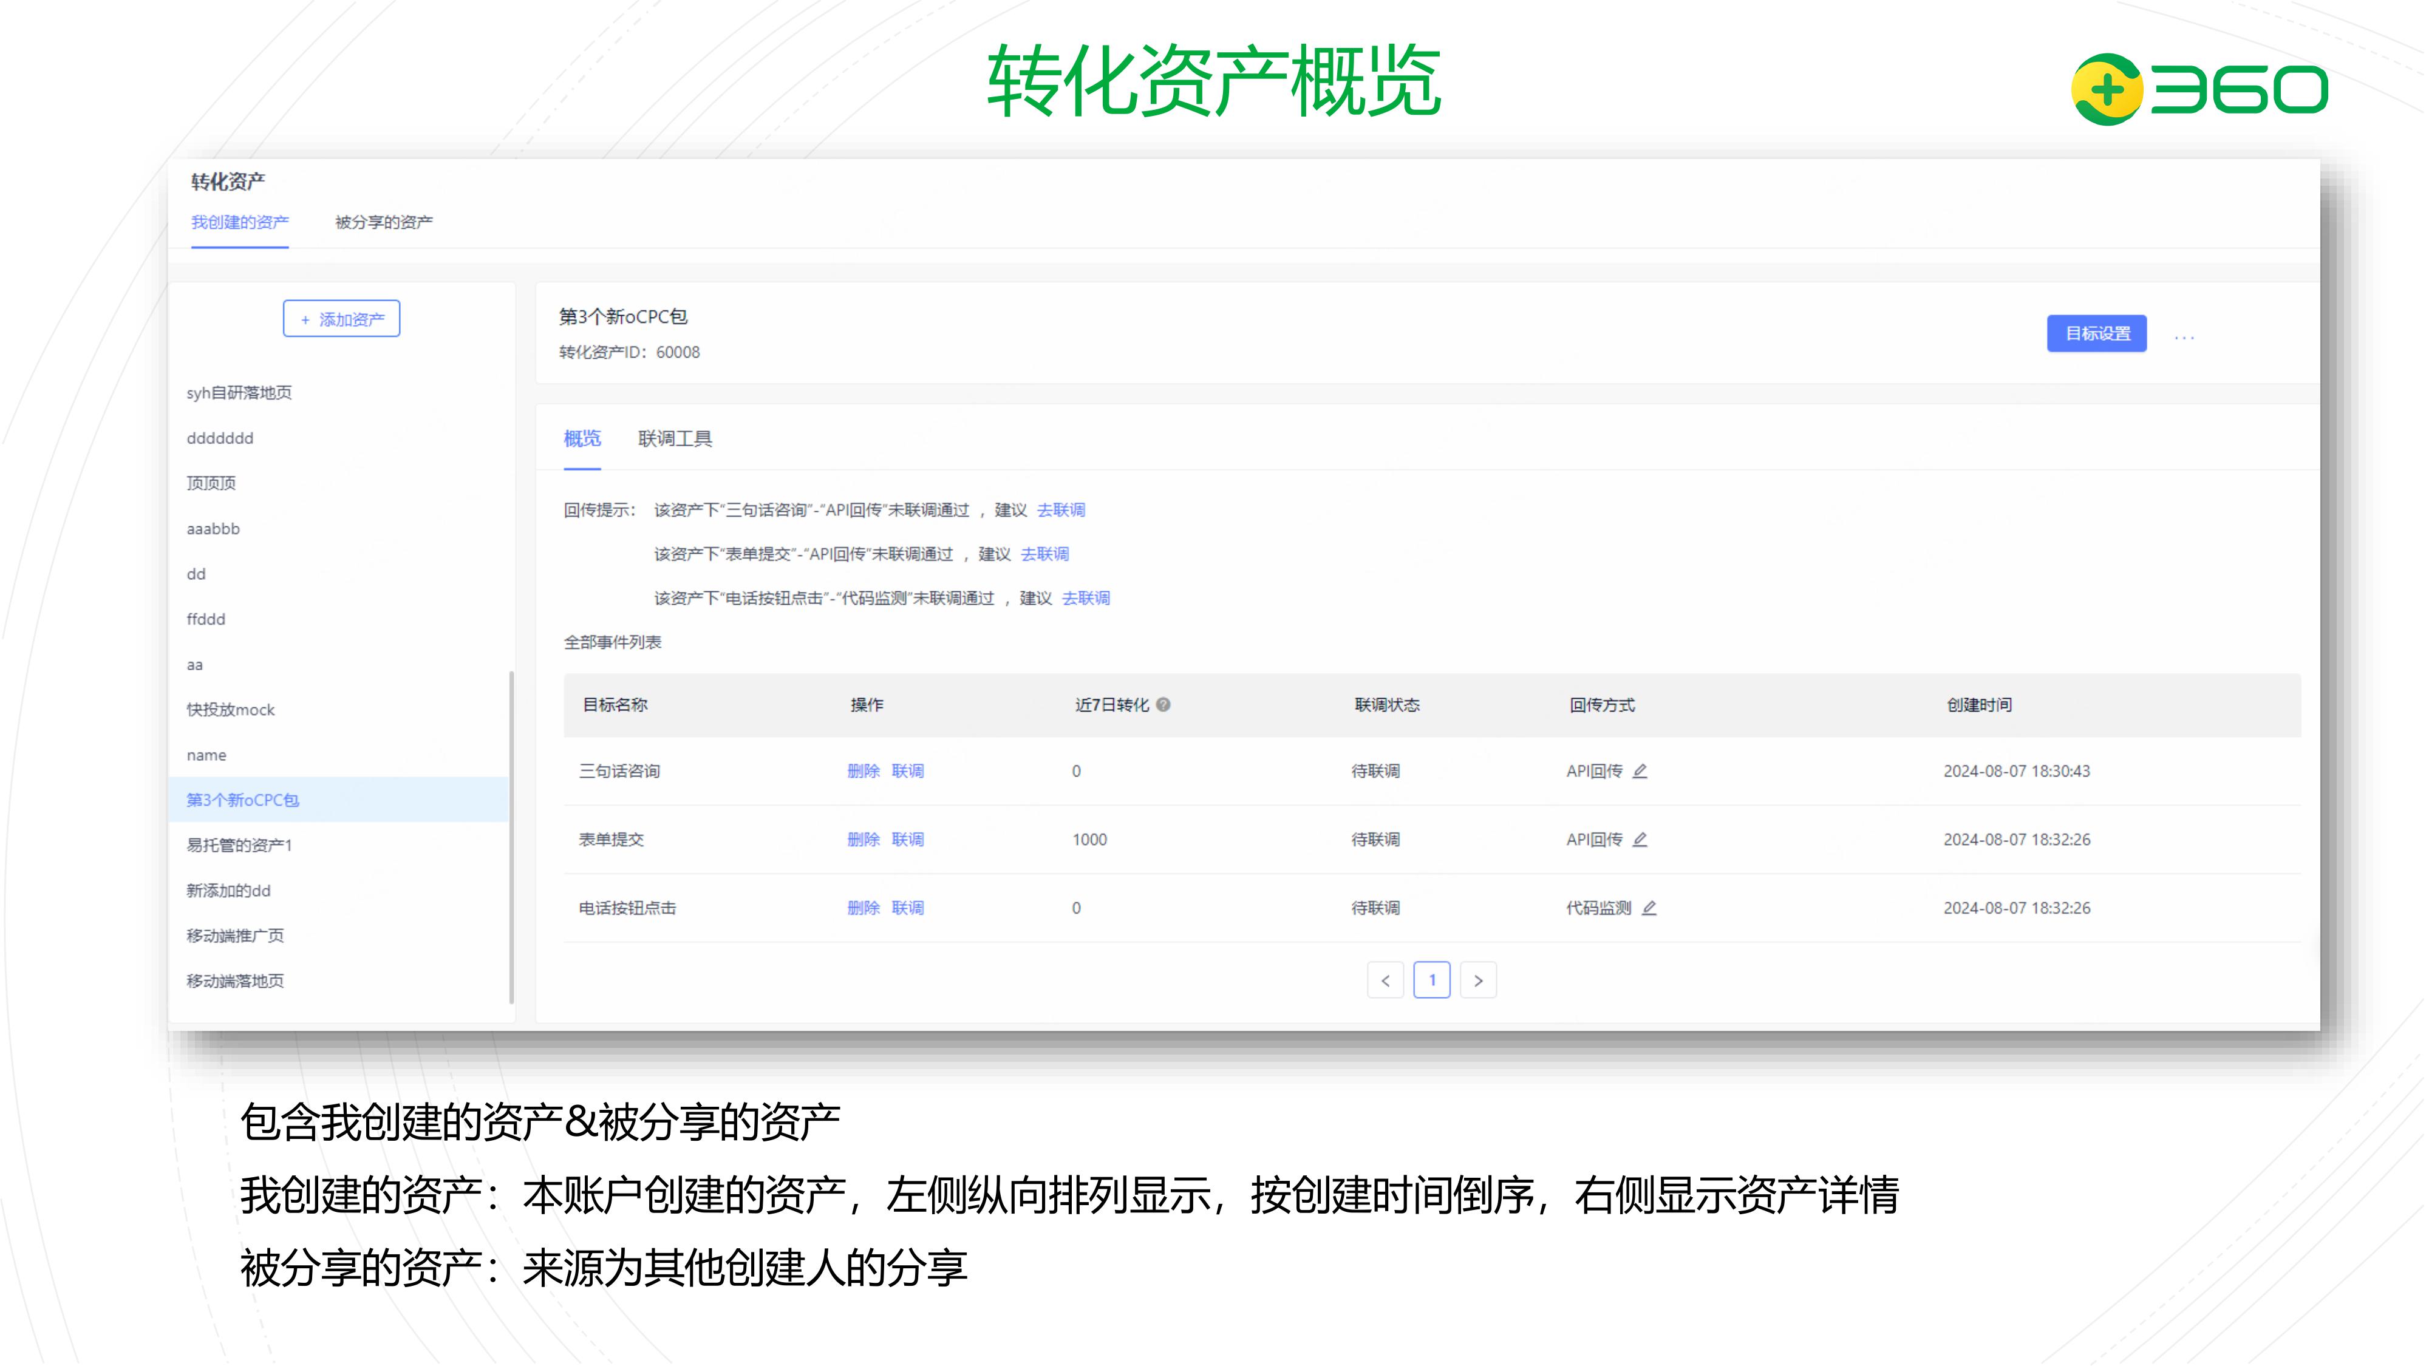Select page 1 in pagination
This screenshot has height=1366, width=2429.
1433,980
